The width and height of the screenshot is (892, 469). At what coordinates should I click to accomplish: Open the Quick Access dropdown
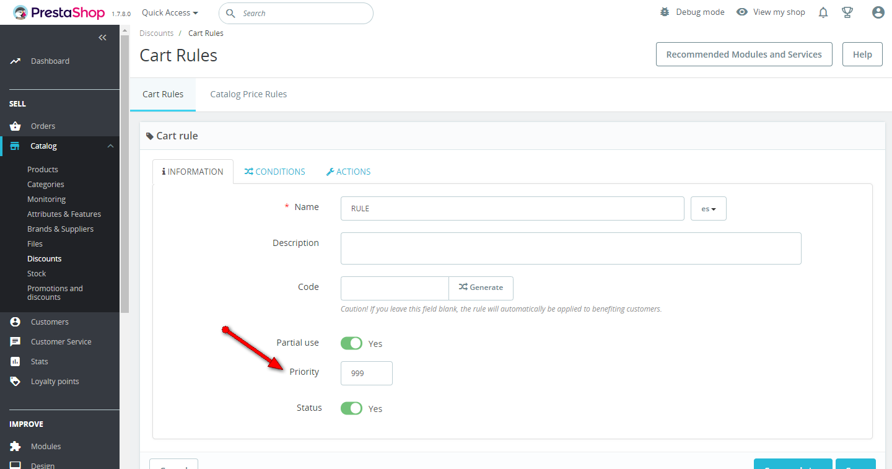170,12
